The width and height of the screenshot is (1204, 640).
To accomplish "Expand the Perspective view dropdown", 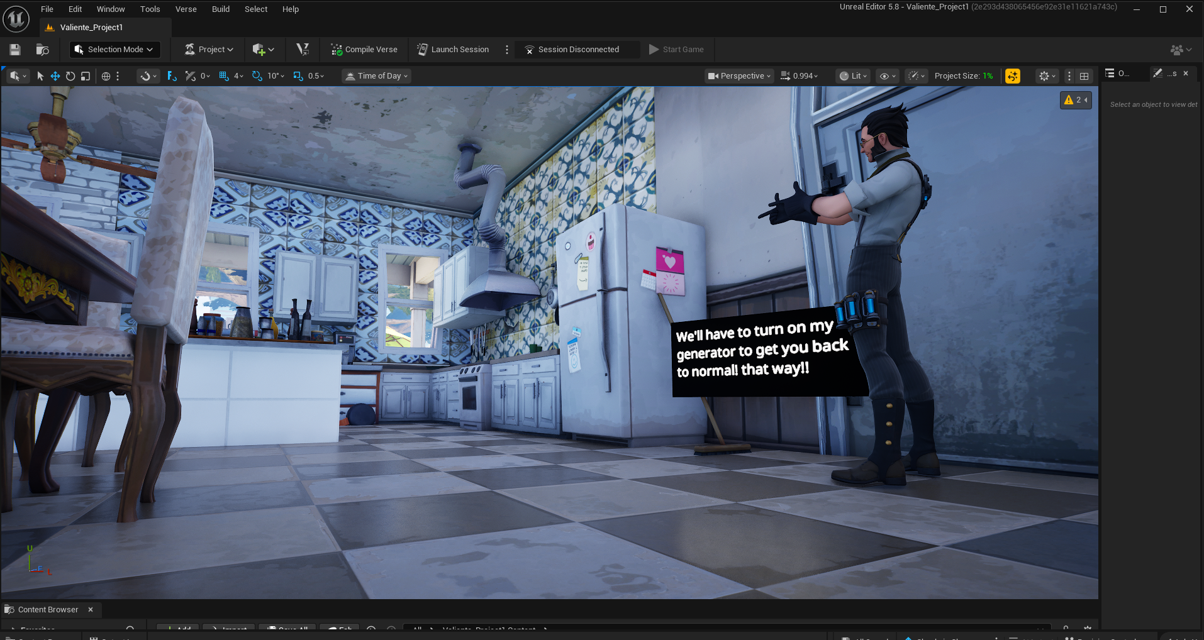I will 739,76.
